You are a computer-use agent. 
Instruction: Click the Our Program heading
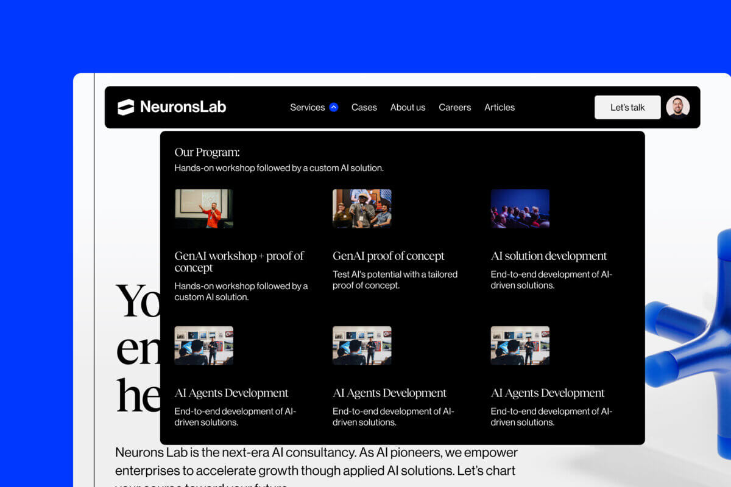point(207,152)
